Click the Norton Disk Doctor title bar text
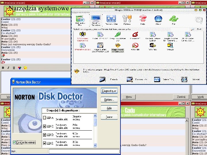This screenshot has height=155, width=207. tap(28, 82)
